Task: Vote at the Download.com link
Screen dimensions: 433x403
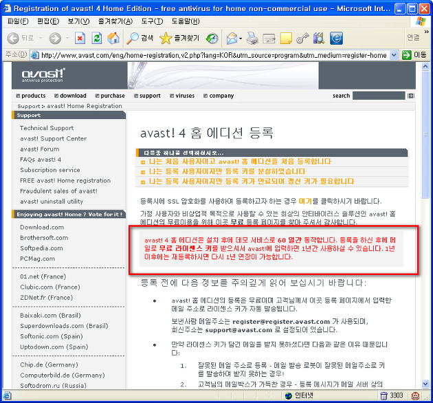Action: (42, 227)
